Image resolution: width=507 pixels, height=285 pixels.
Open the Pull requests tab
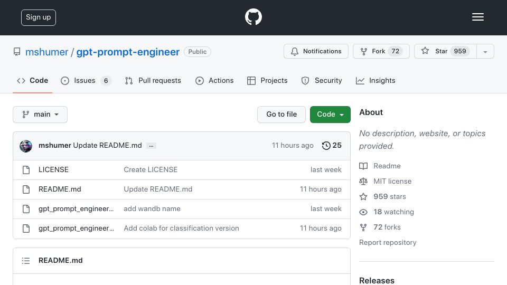(x=153, y=80)
